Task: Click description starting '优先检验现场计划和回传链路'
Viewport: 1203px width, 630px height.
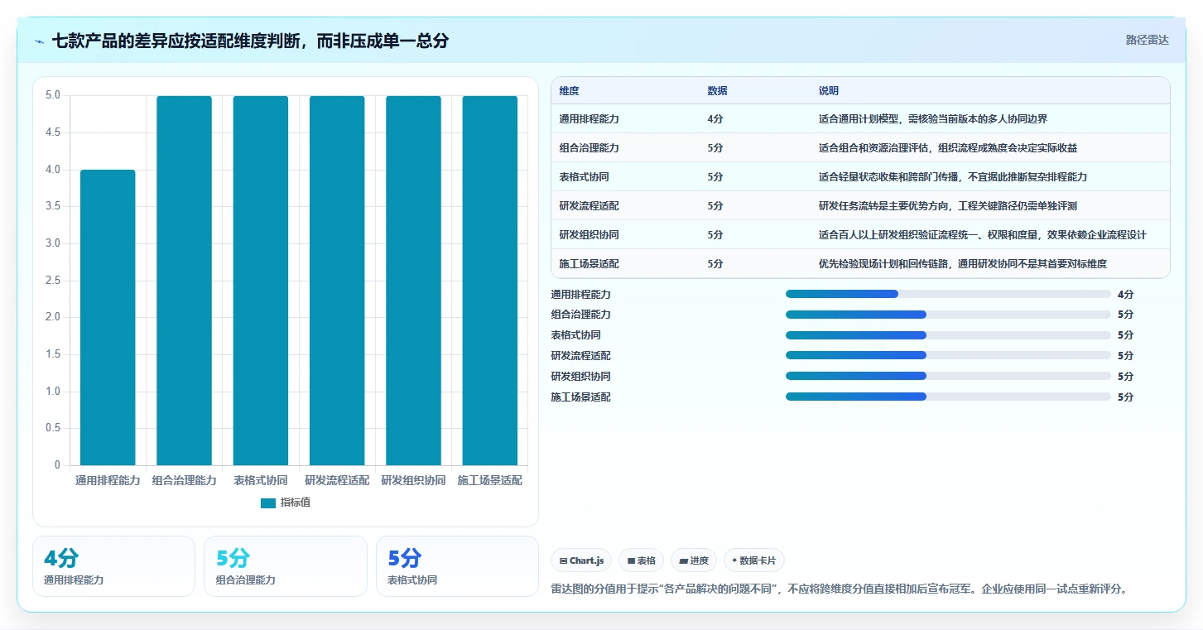Action: pos(963,264)
